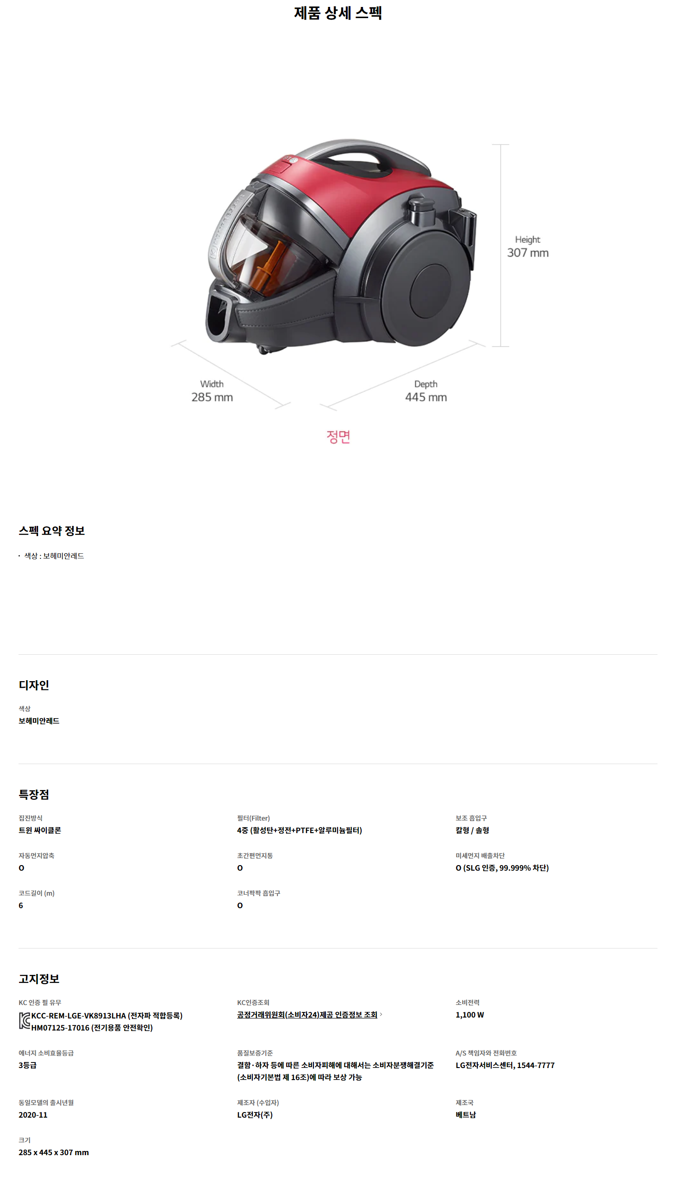Click the chevron arrow after 인증정보 조회
The image size is (676, 1195).
[381, 1014]
